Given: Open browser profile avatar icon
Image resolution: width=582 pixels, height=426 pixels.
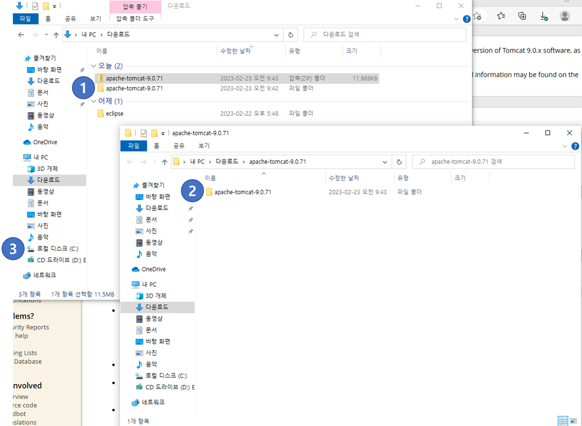Looking at the screenshot, I should click(565, 16).
